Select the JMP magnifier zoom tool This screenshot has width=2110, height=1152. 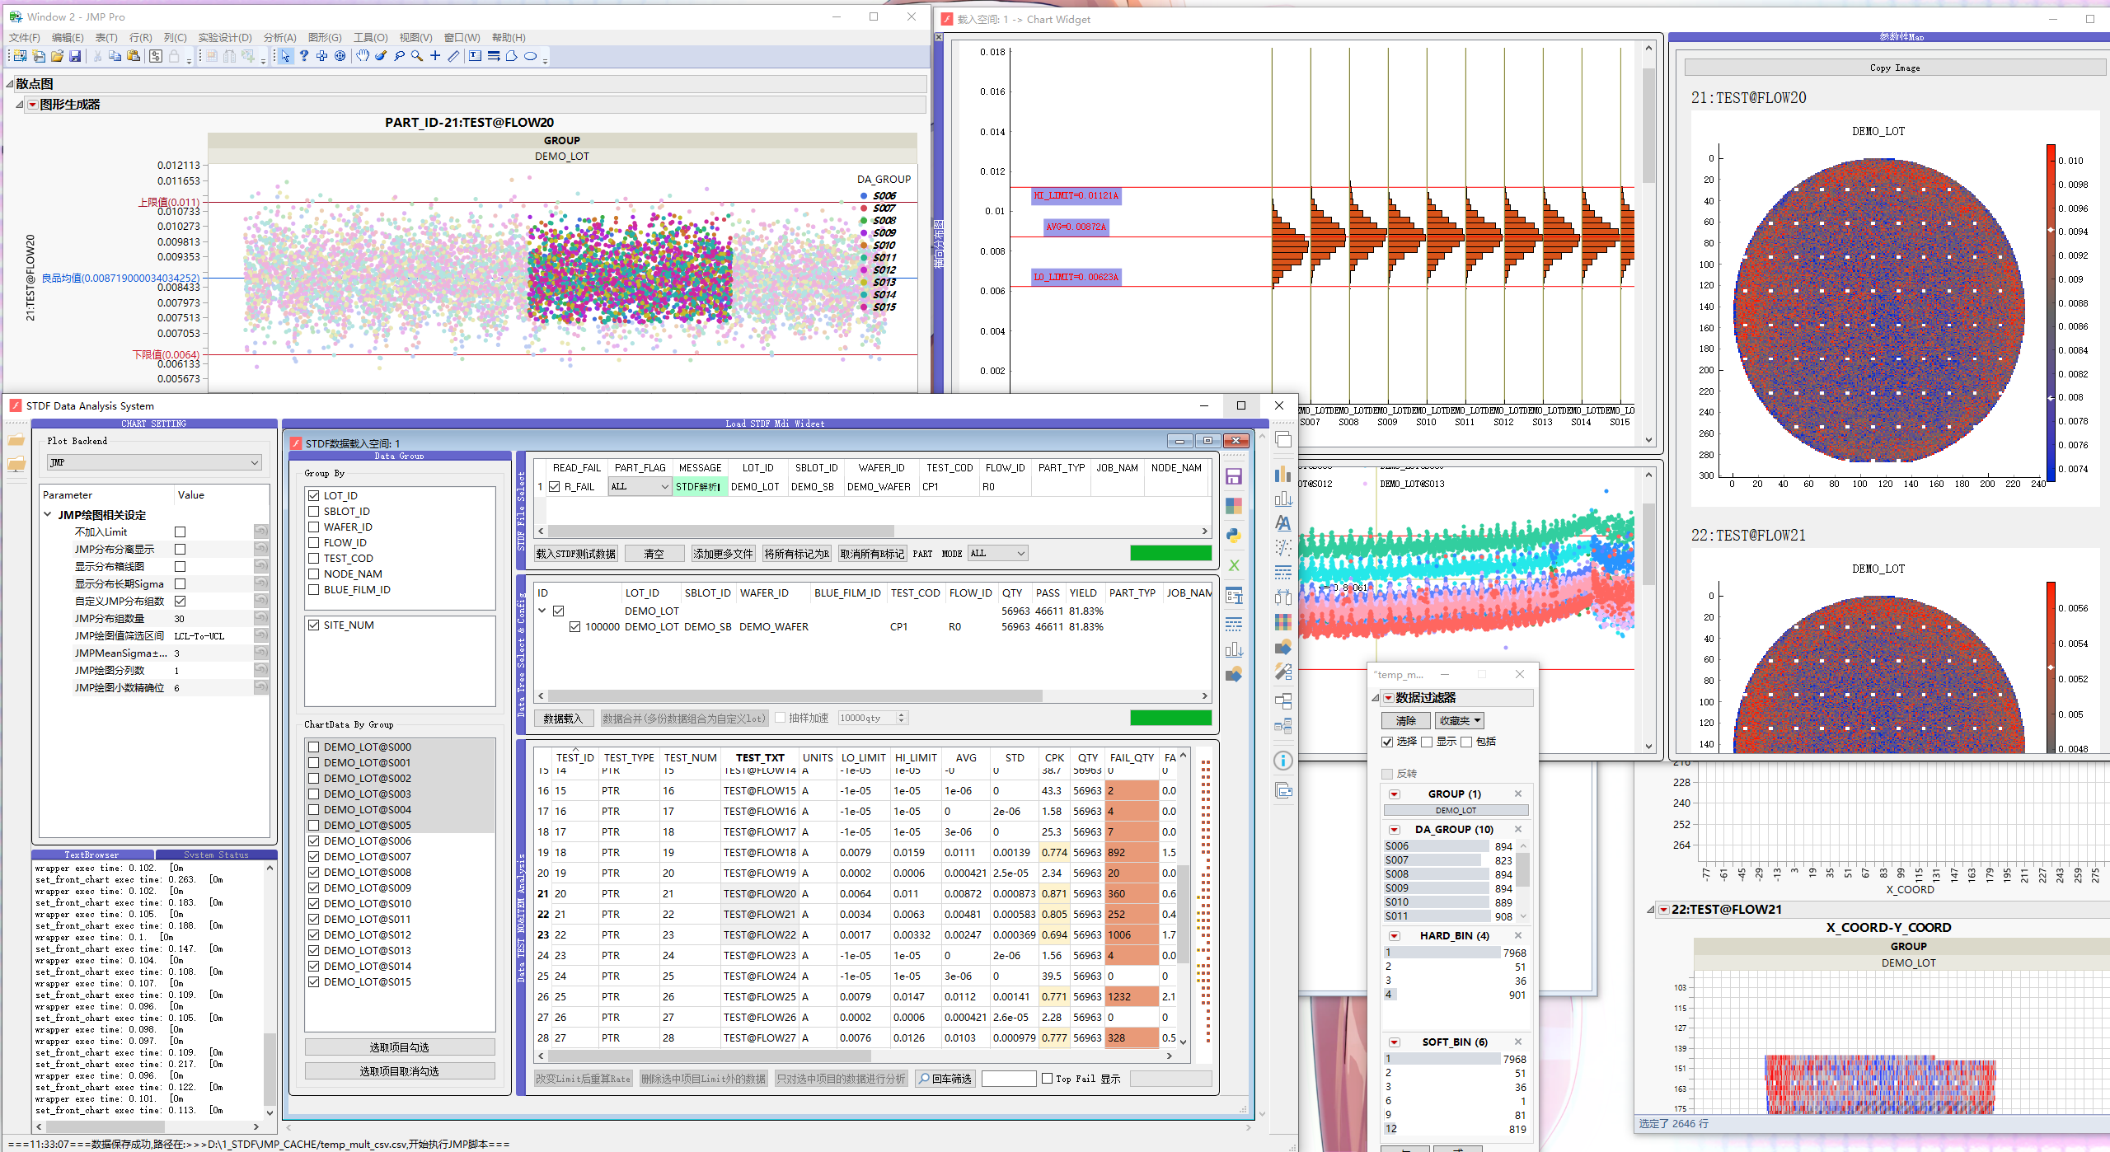pyautogui.click(x=417, y=56)
